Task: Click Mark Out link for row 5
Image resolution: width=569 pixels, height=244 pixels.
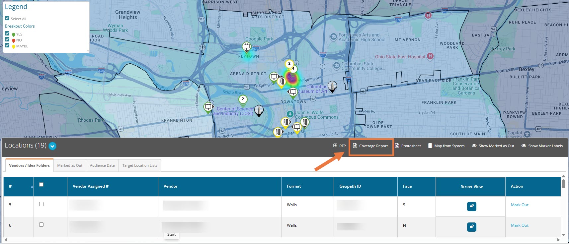Action: click(519, 205)
